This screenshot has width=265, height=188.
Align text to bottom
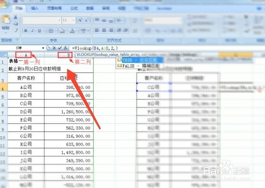click(111, 20)
